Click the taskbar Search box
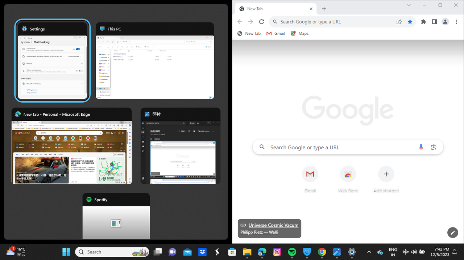The height and width of the screenshot is (260, 464). coord(112,252)
